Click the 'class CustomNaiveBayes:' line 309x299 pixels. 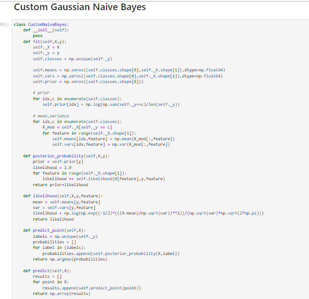click(x=41, y=24)
